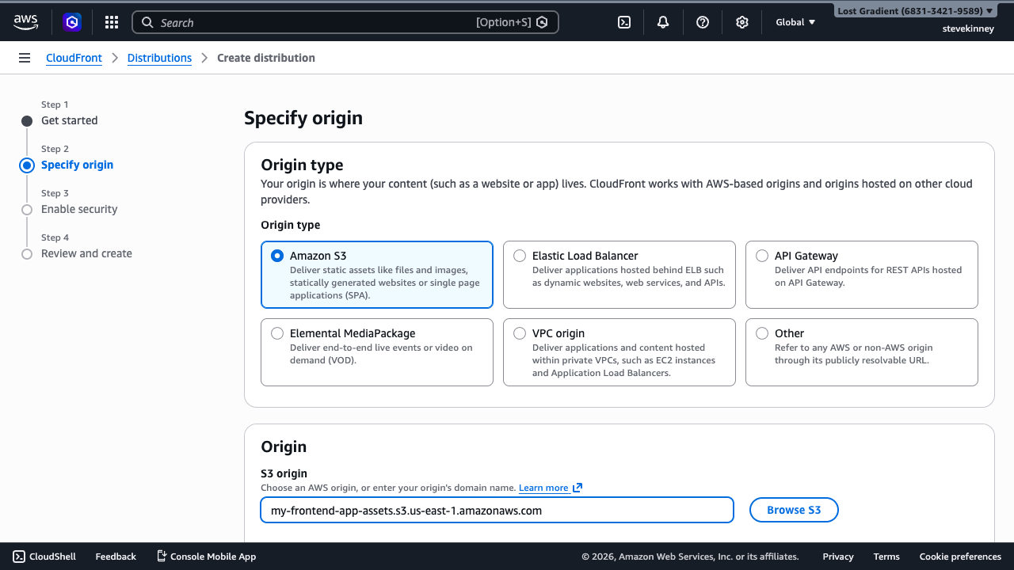
Task: Click the Specify origin page heading
Action: [303, 118]
